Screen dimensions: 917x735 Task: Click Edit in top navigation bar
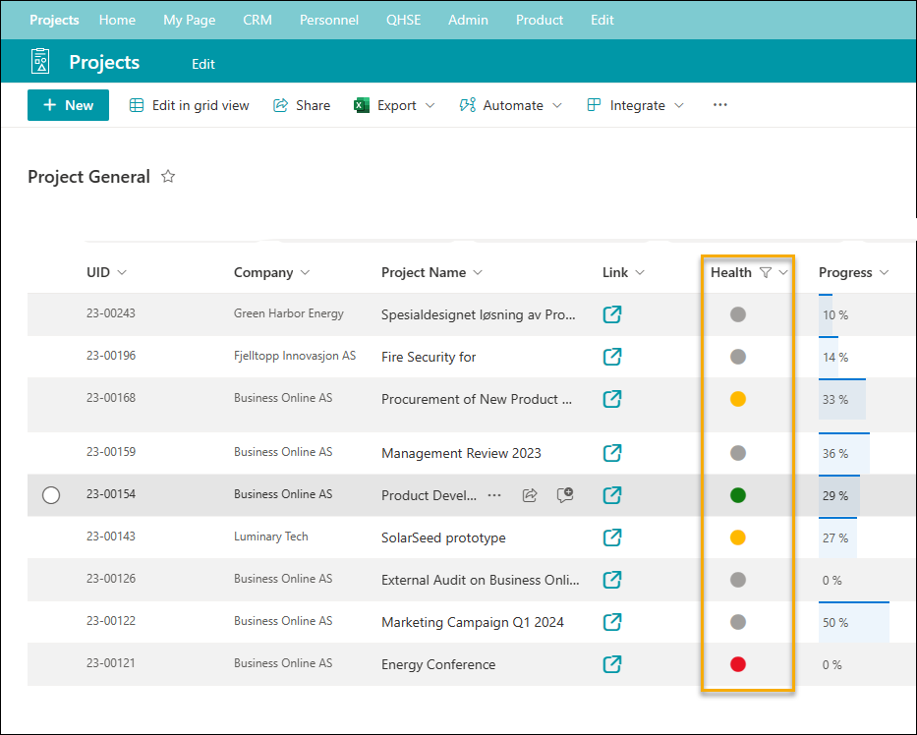coord(602,20)
